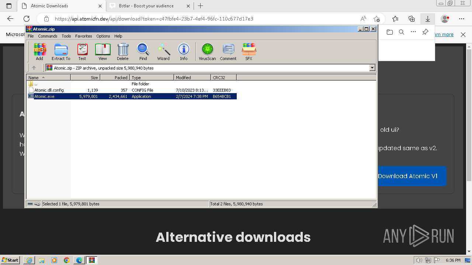472x265 pixels.
Task: Close the Bstlar browser tab
Action: 188,6
